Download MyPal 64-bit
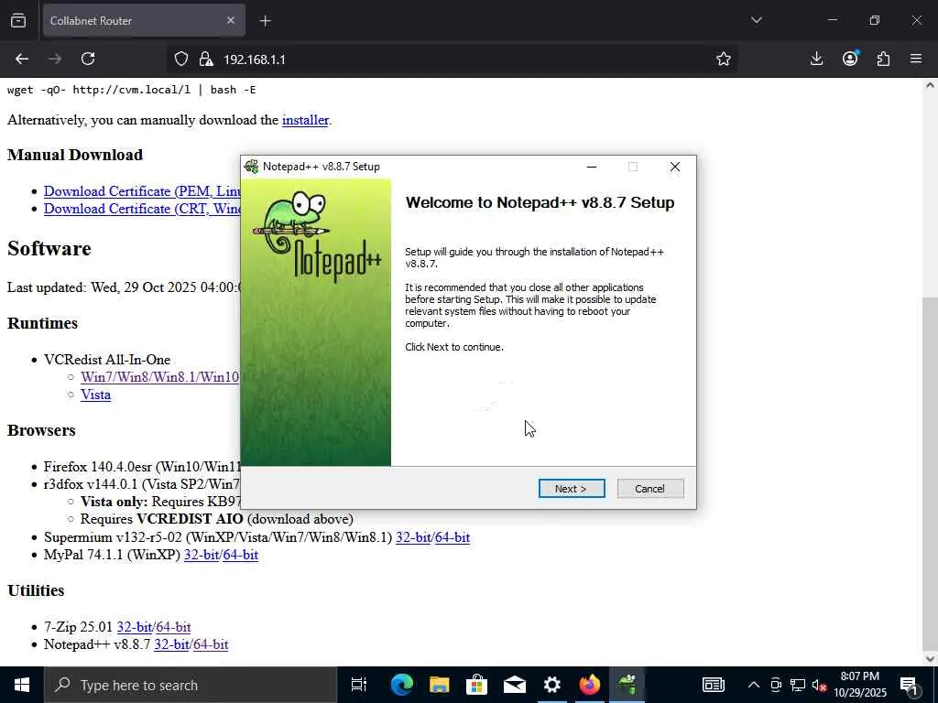This screenshot has width=938, height=703. point(241,555)
